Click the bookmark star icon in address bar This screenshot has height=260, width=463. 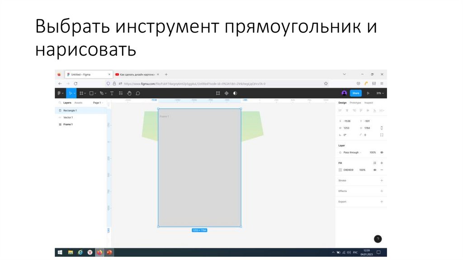coord(326,84)
